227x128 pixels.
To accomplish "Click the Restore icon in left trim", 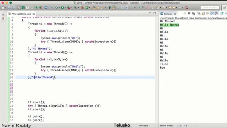I will [3, 15].
